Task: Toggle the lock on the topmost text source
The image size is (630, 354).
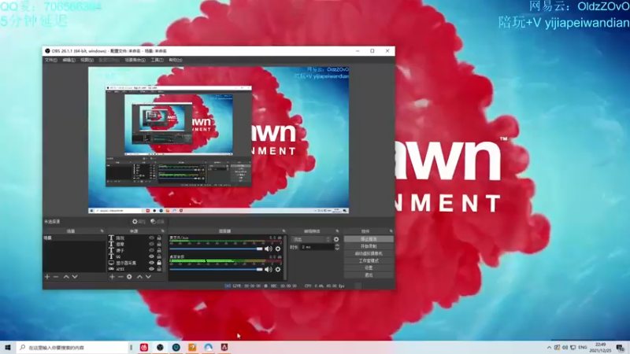Action: 159,238
